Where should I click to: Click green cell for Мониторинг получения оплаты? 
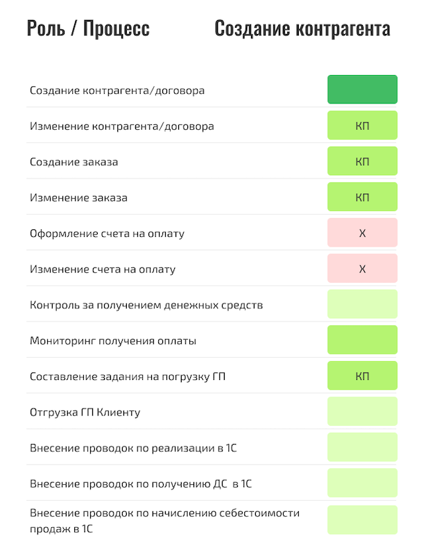click(362, 340)
